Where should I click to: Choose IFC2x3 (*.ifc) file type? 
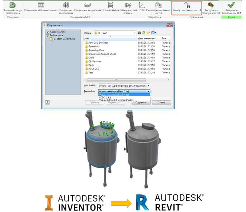pyautogui.click(x=124, y=97)
